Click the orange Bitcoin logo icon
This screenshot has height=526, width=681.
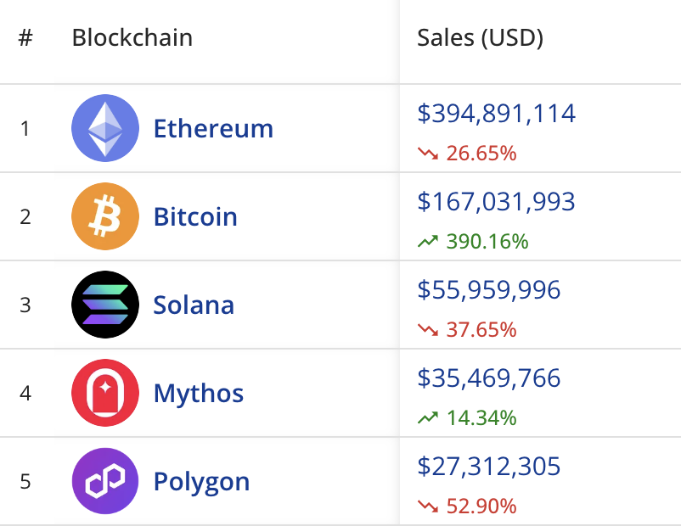pyautogui.click(x=105, y=216)
